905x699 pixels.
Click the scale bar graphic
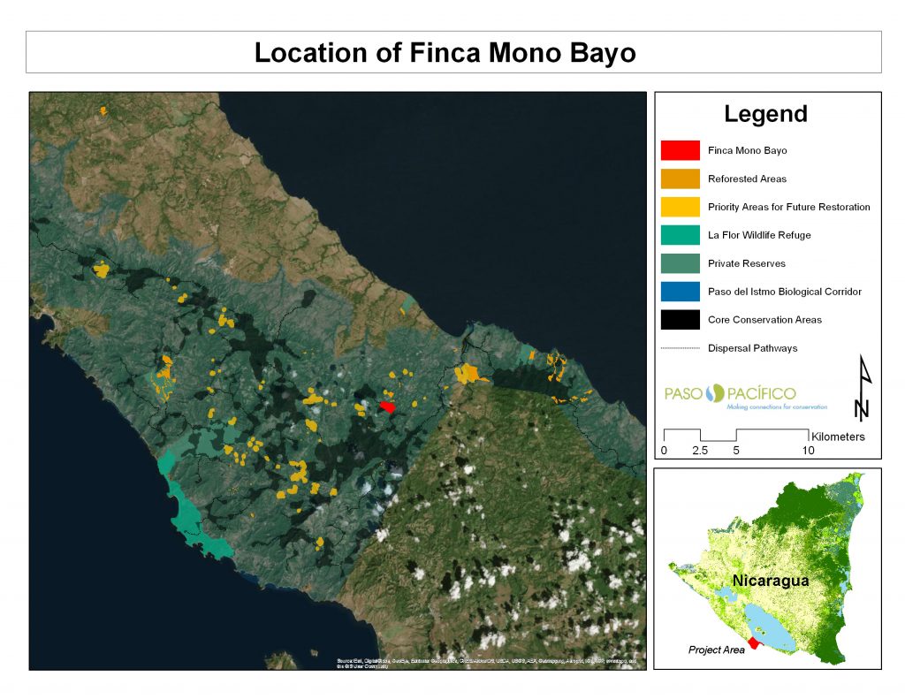tap(736, 435)
